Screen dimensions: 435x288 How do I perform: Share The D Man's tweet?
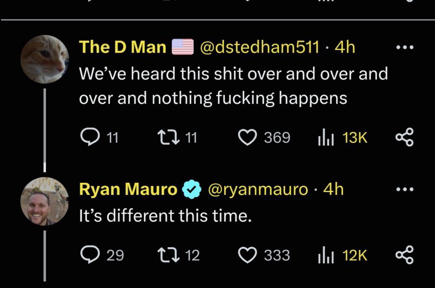click(404, 138)
